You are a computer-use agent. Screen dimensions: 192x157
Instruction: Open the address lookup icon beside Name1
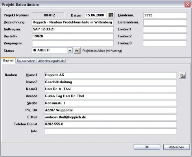click(182, 76)
